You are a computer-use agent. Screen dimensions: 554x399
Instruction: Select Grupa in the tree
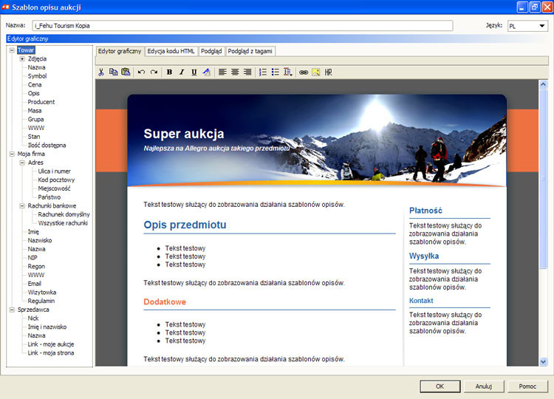point(35,120)
